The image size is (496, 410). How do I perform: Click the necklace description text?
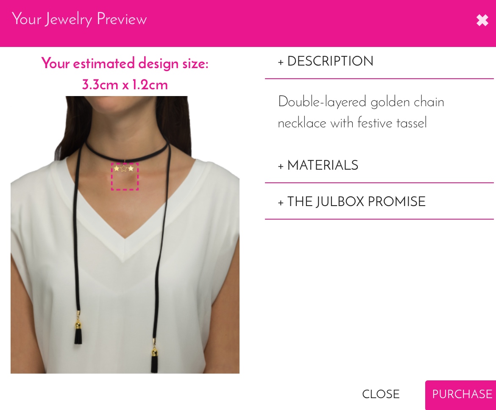(361, 113)
